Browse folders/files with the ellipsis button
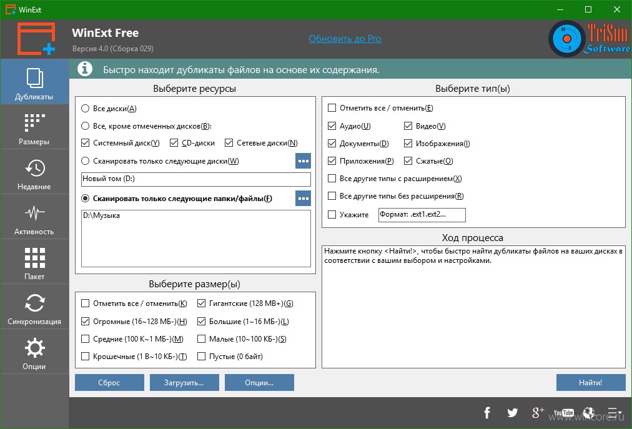Screen dimensions: 632x429 point(303,199)
